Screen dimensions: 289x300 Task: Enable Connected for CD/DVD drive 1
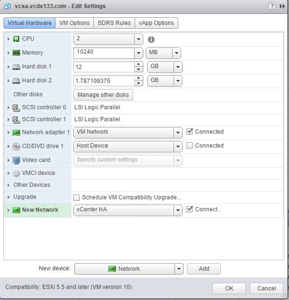pos(190,146)
